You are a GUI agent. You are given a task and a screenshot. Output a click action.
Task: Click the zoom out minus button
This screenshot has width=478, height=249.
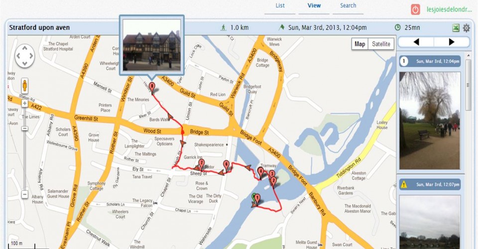tap(25, 194)
